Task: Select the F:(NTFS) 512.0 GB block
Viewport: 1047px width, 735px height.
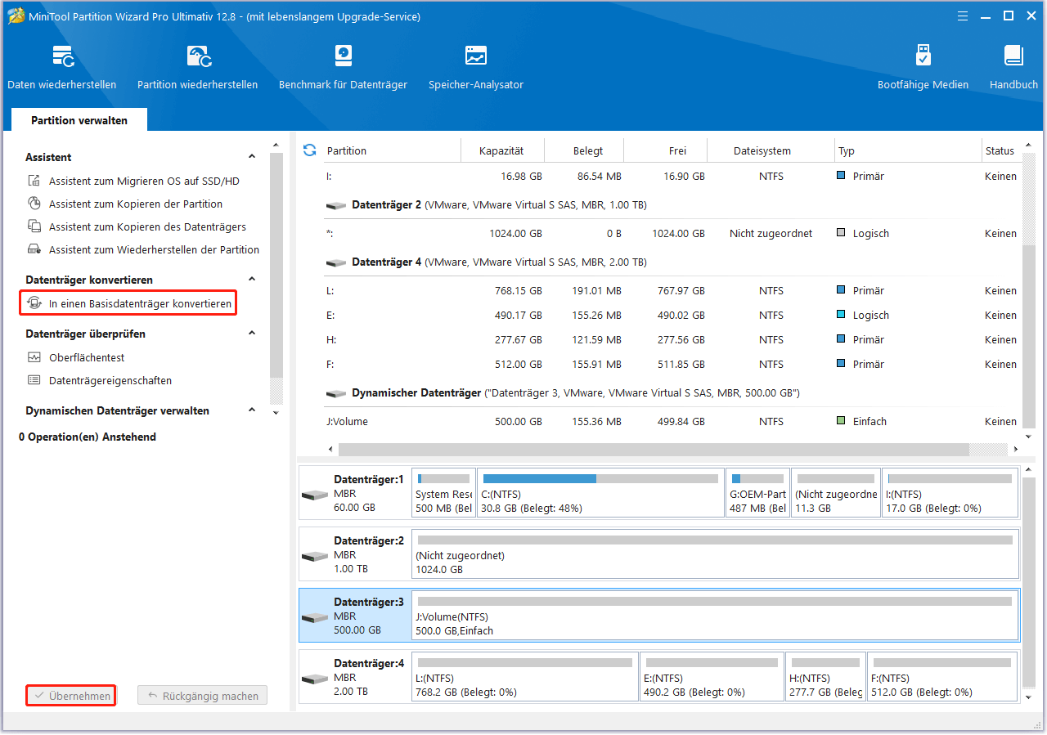Action: click(x=943, y=677)
